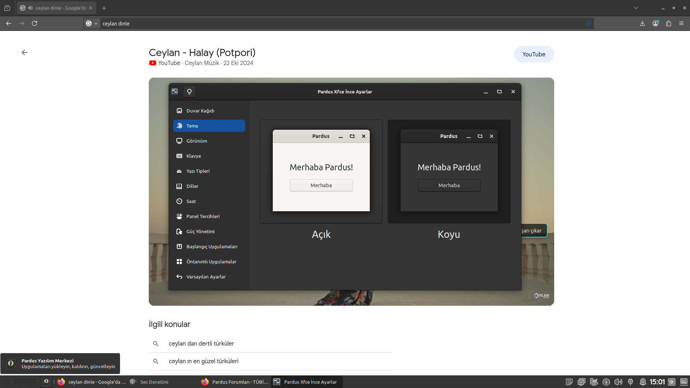Open the Firefox hamburger application menu
Image resolution: width=690 pixels, height=388 pixels.
[x=681, y=23]
